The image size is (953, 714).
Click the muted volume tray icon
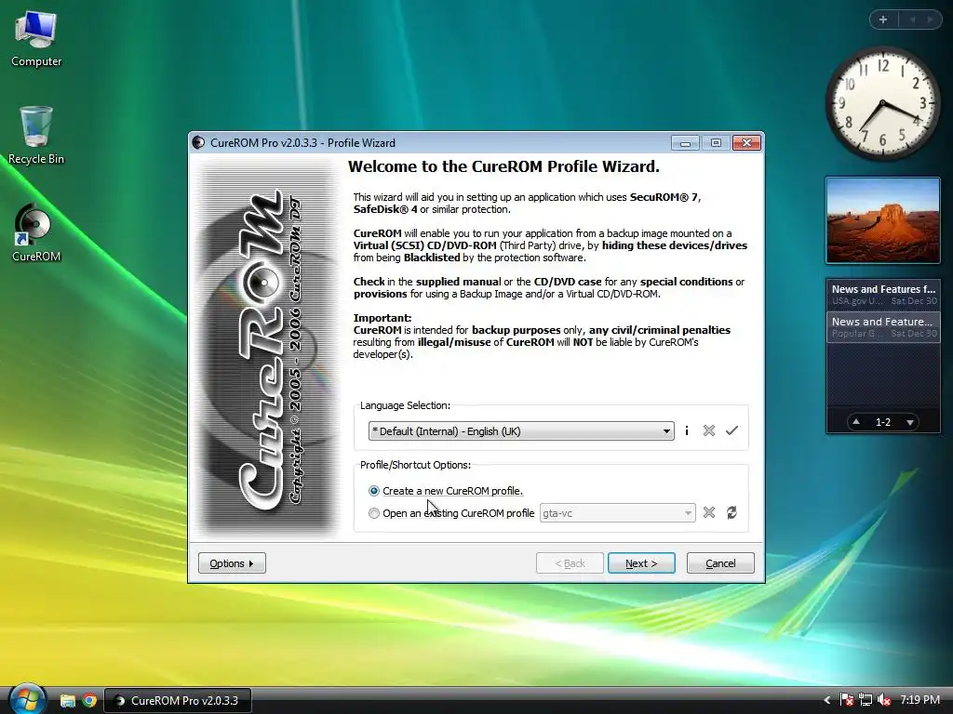tap(884, 700)
